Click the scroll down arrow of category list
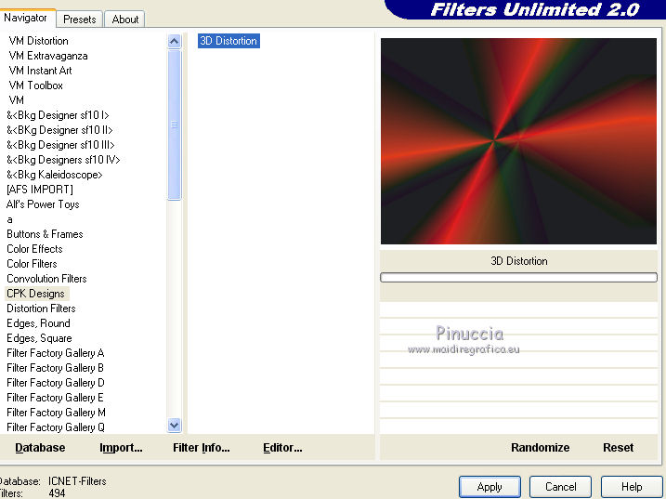The image size is (666, 499). point(174,425)
